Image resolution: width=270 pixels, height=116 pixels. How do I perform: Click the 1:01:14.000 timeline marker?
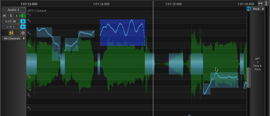pyautogui.click(x=101, y=4)
